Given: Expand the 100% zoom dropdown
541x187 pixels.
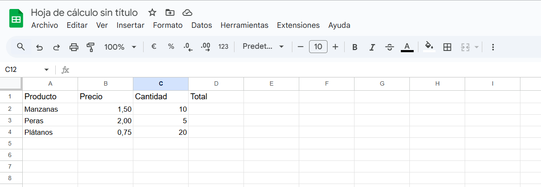Looking at the screenshot, I should point(120,47).
